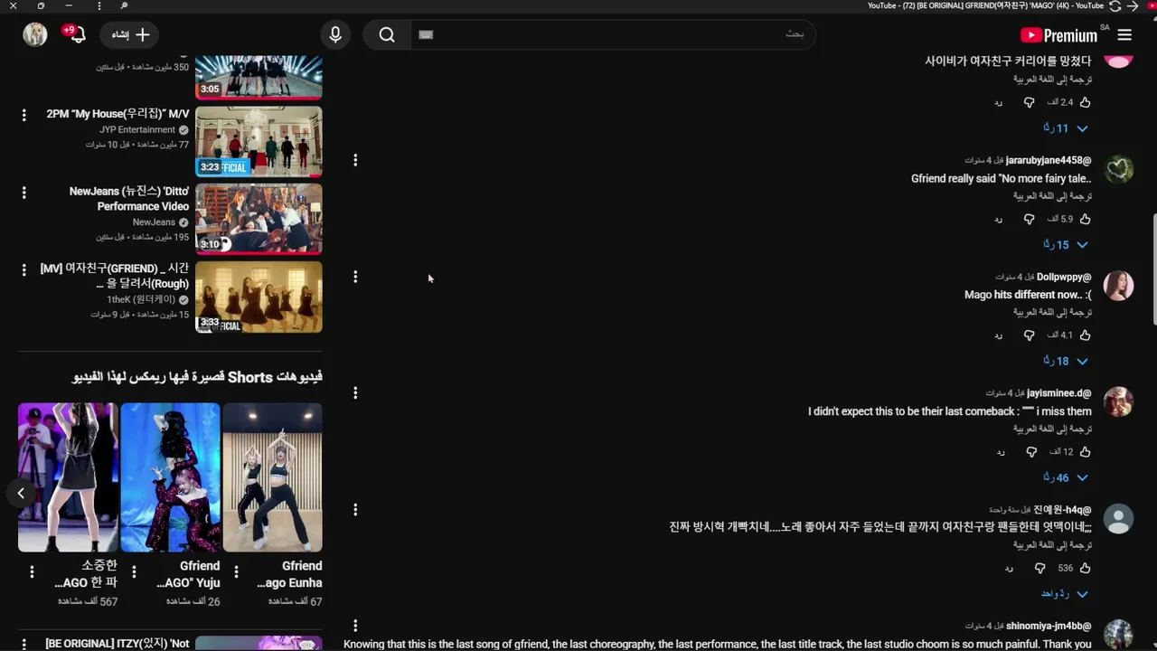This screenshot has height=651, width=1157.
Task: Open more actions for shinomiya-jm4bb comment
Action: point(355,626)
